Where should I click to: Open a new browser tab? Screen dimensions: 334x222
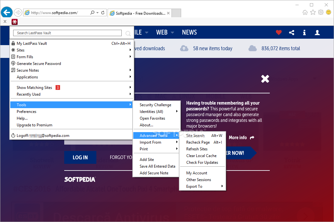(x=176, y=13)
